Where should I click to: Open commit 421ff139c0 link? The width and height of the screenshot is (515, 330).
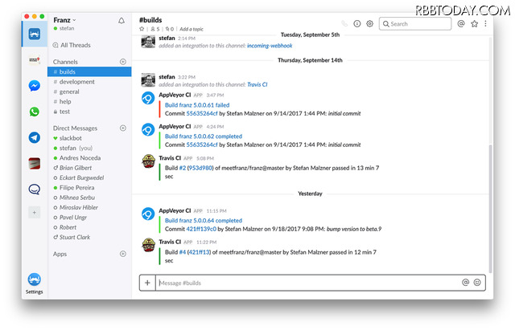201,229
